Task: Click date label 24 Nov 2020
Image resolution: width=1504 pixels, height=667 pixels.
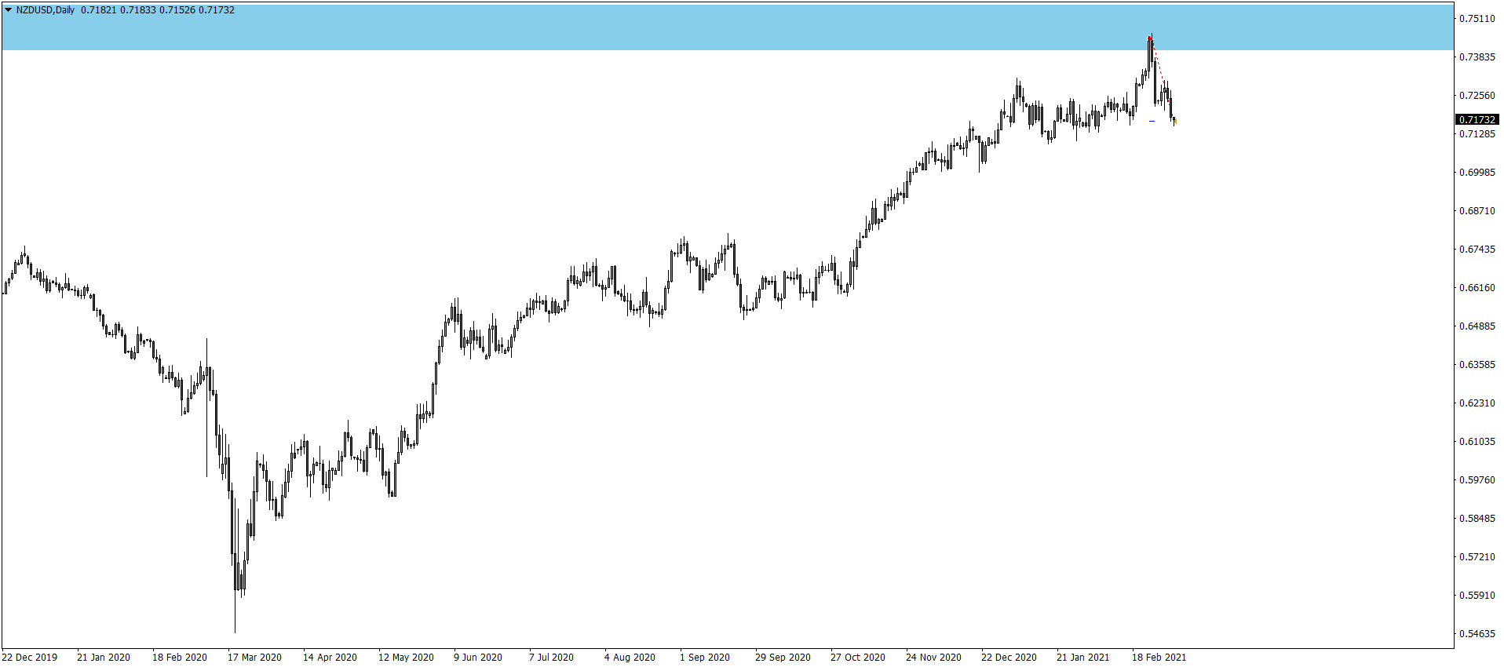Action: 933,657
